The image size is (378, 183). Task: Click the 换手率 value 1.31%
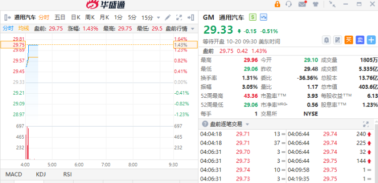250,78
